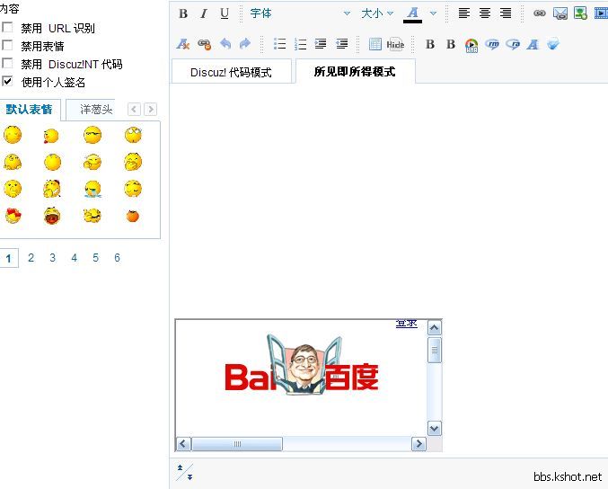
Task: Insert the crying emoticon with blue tears
Action: [x=93, y=189]
